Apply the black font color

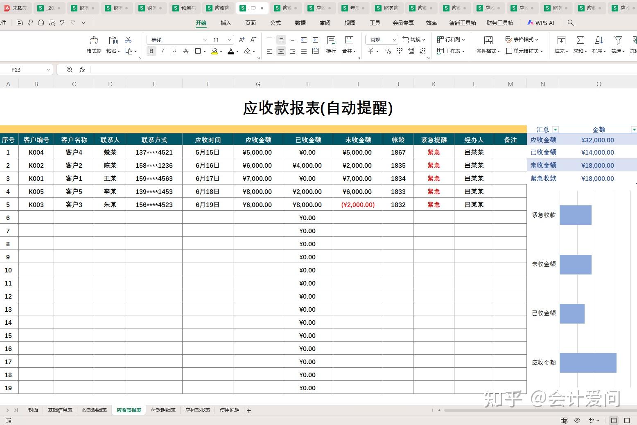coord(231,51)
